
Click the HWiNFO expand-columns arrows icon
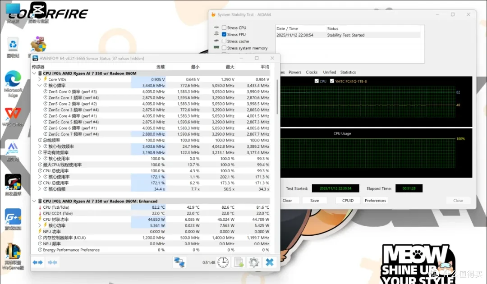[x=37, y=262]
